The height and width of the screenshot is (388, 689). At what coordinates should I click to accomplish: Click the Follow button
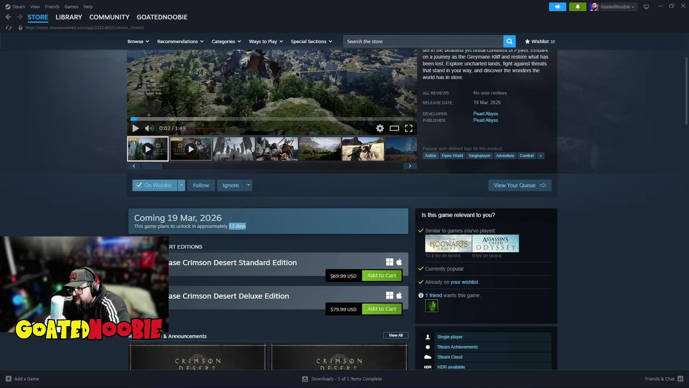201,185
